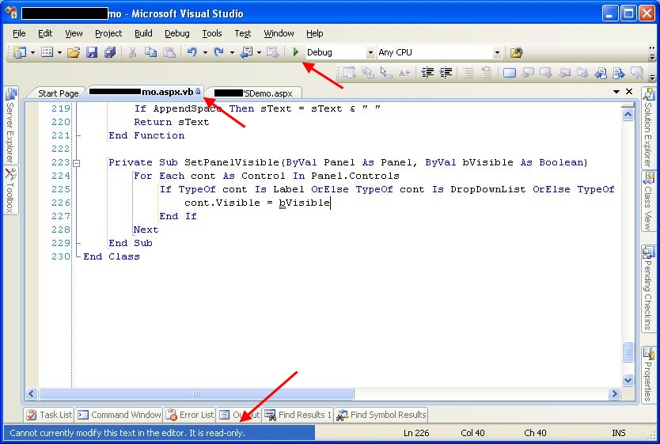Open New Project dropdown arrow
The height and width of the screenshot is (444, 660).
coord(32,52)
